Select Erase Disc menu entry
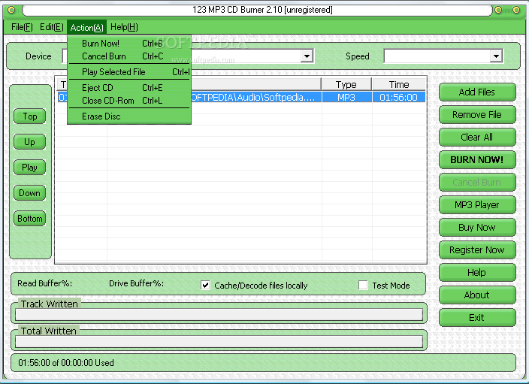Viewport: 529px width, 384px height. pos(129,116)
